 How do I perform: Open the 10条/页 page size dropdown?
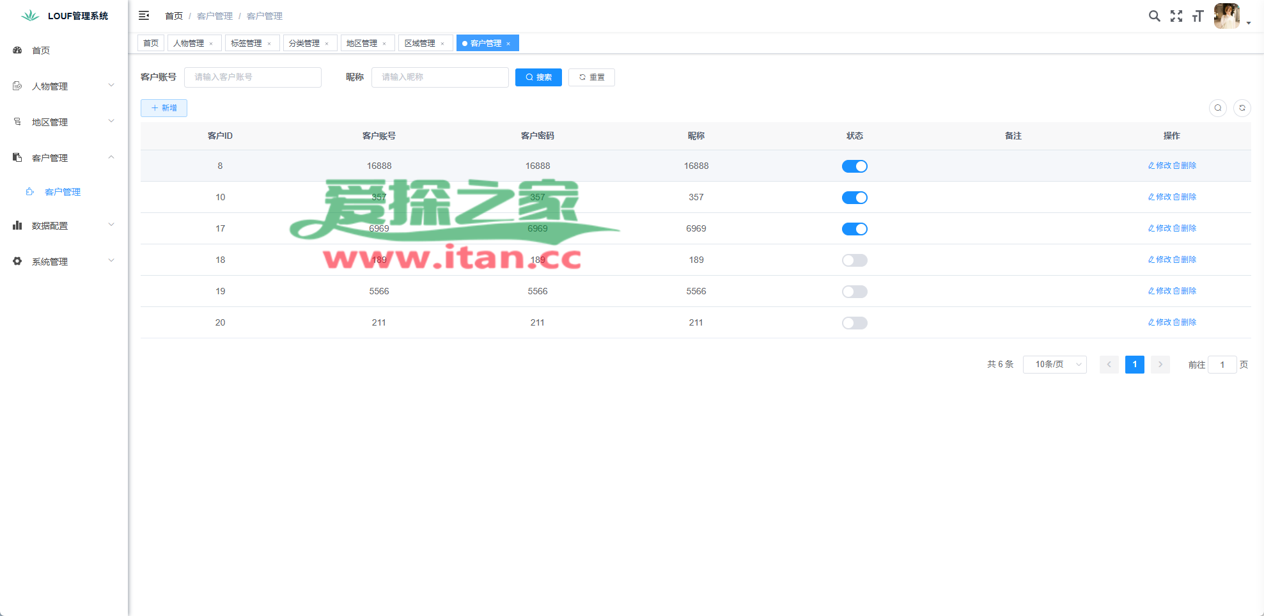(1054, 365)
